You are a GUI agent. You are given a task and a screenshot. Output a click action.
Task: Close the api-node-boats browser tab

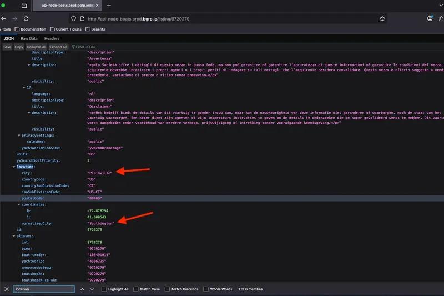point(97,6)
